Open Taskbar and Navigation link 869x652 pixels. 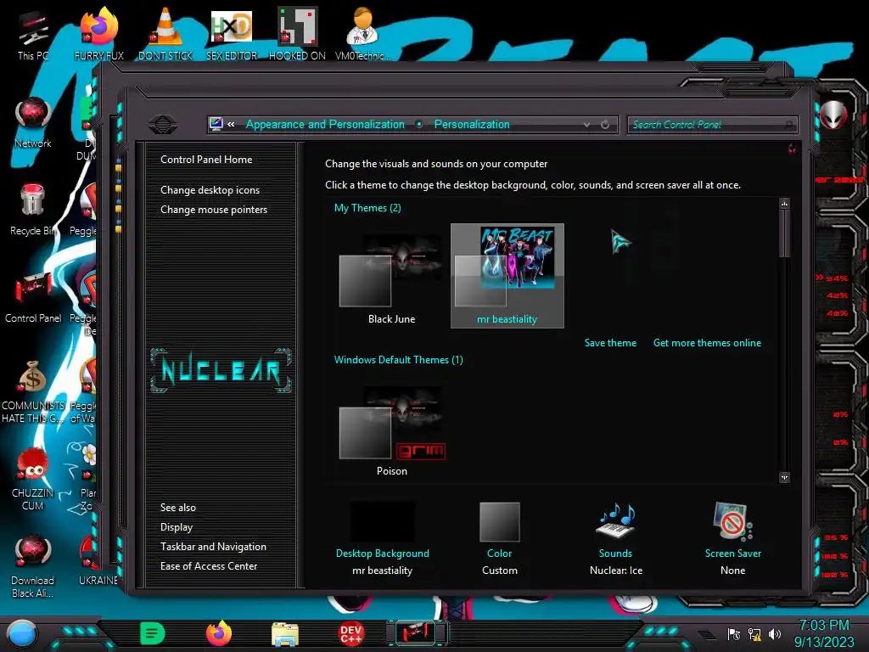(213, 547)
